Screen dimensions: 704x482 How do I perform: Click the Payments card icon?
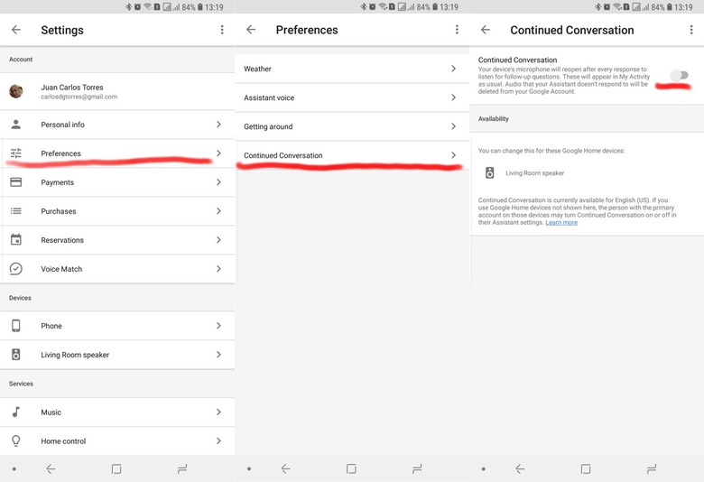point(16,182)
